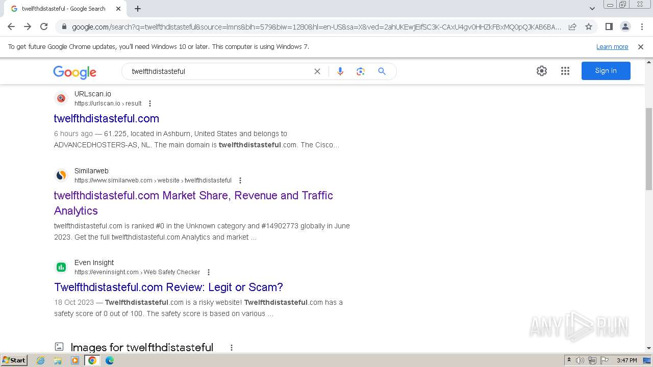The width and height of the screenshot is (653, 367).
Task: Search by image with Google Lens
Action: [361, 71]
